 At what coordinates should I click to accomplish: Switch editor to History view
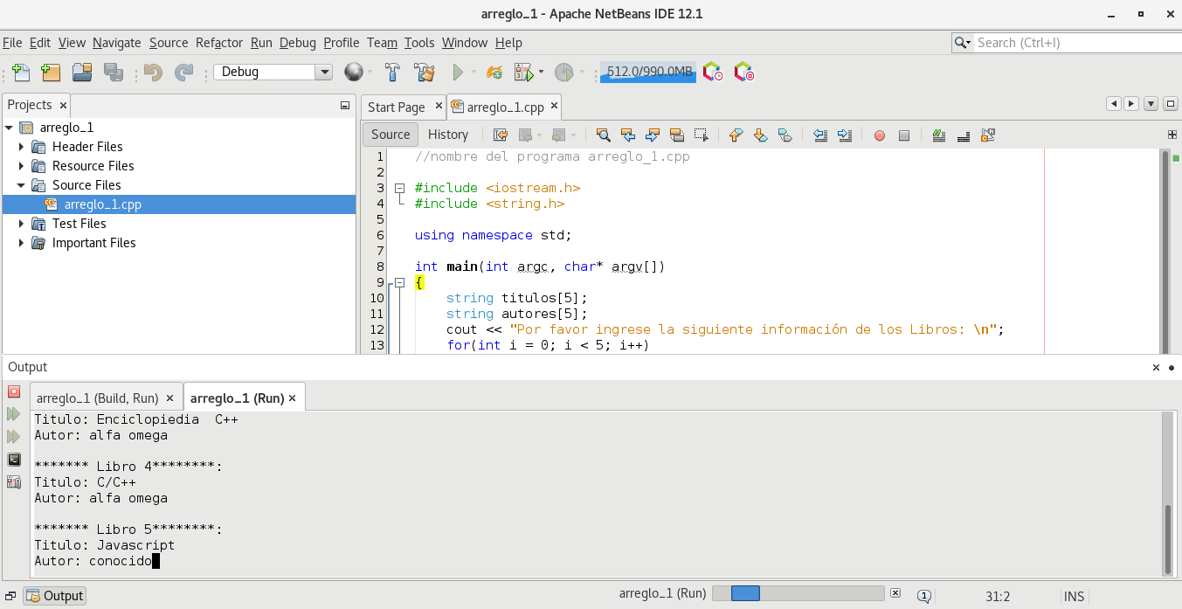tap(448, 135)
